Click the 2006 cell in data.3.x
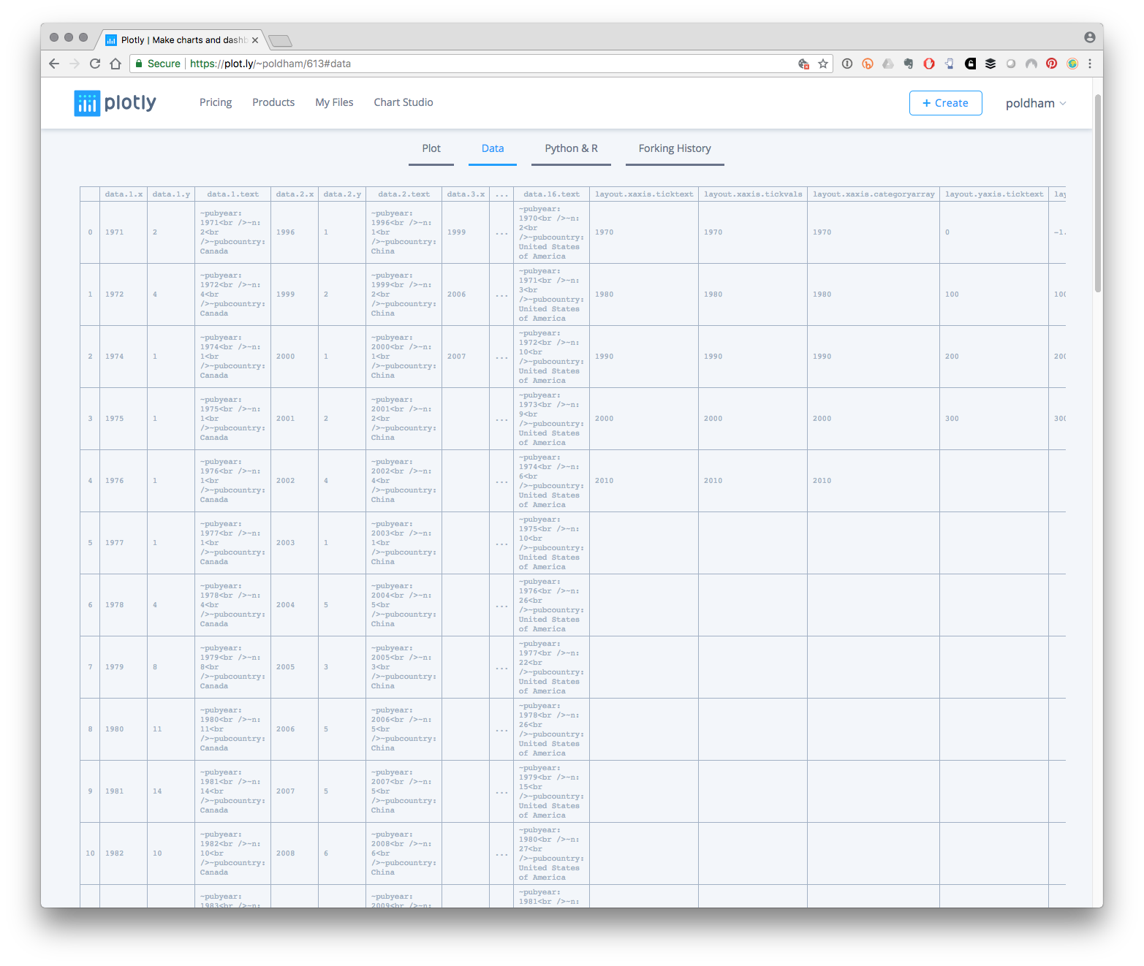1144x966 pixels. 466,294
